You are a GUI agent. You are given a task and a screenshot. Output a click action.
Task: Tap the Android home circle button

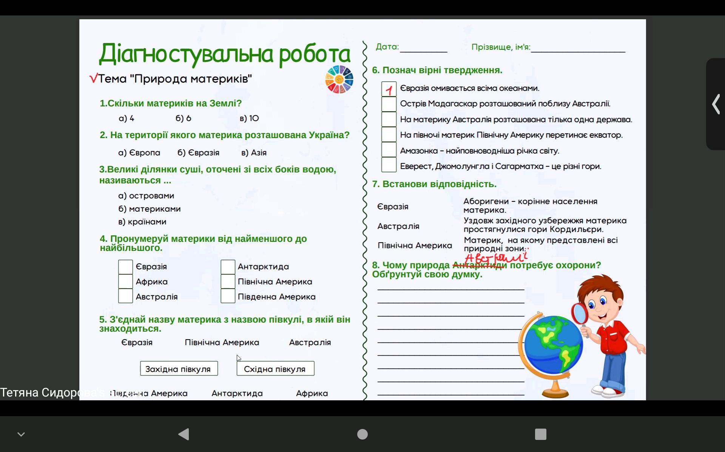[362, 434]
